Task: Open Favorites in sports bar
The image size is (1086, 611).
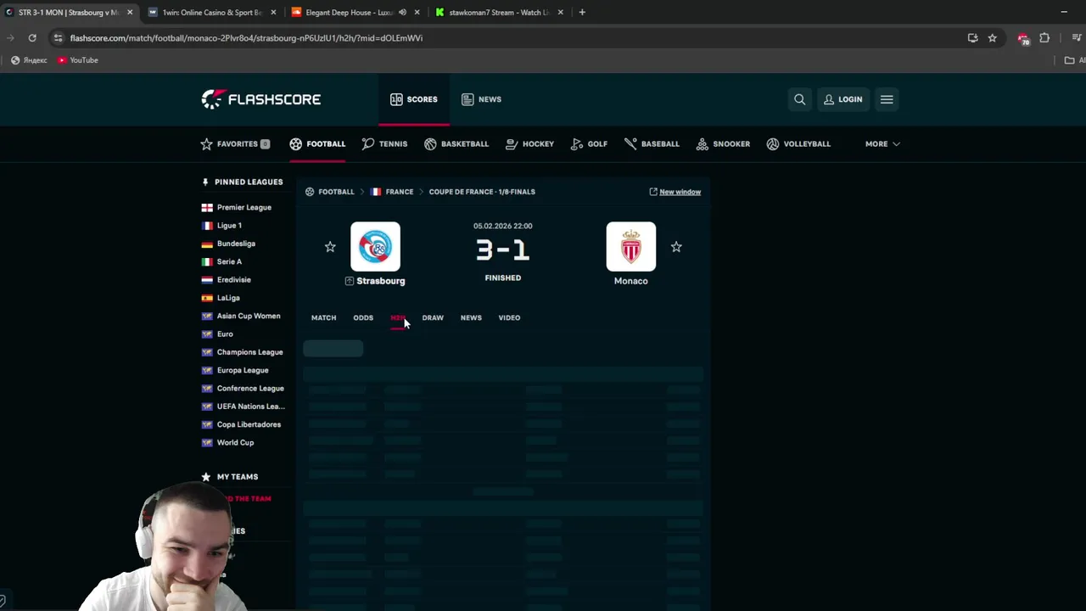Action: [x=235, y=144]
